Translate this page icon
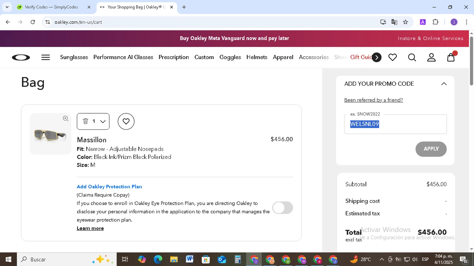474x266 pixels. coord(394,22)
